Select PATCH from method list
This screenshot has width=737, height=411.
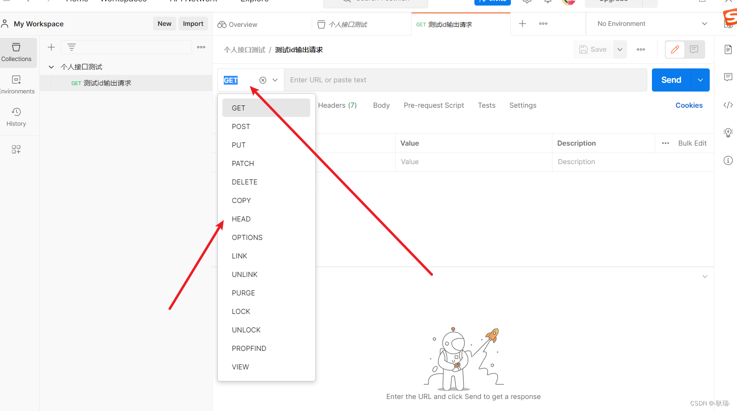[266, 163]
